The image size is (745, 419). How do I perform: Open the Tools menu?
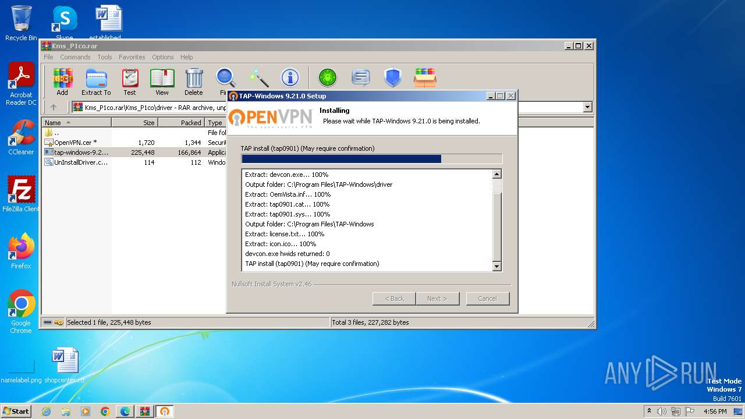(105, 57)
